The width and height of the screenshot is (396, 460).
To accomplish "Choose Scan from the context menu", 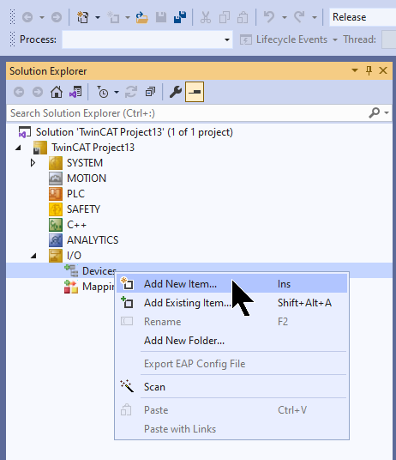I will click(x=231, y=387).
